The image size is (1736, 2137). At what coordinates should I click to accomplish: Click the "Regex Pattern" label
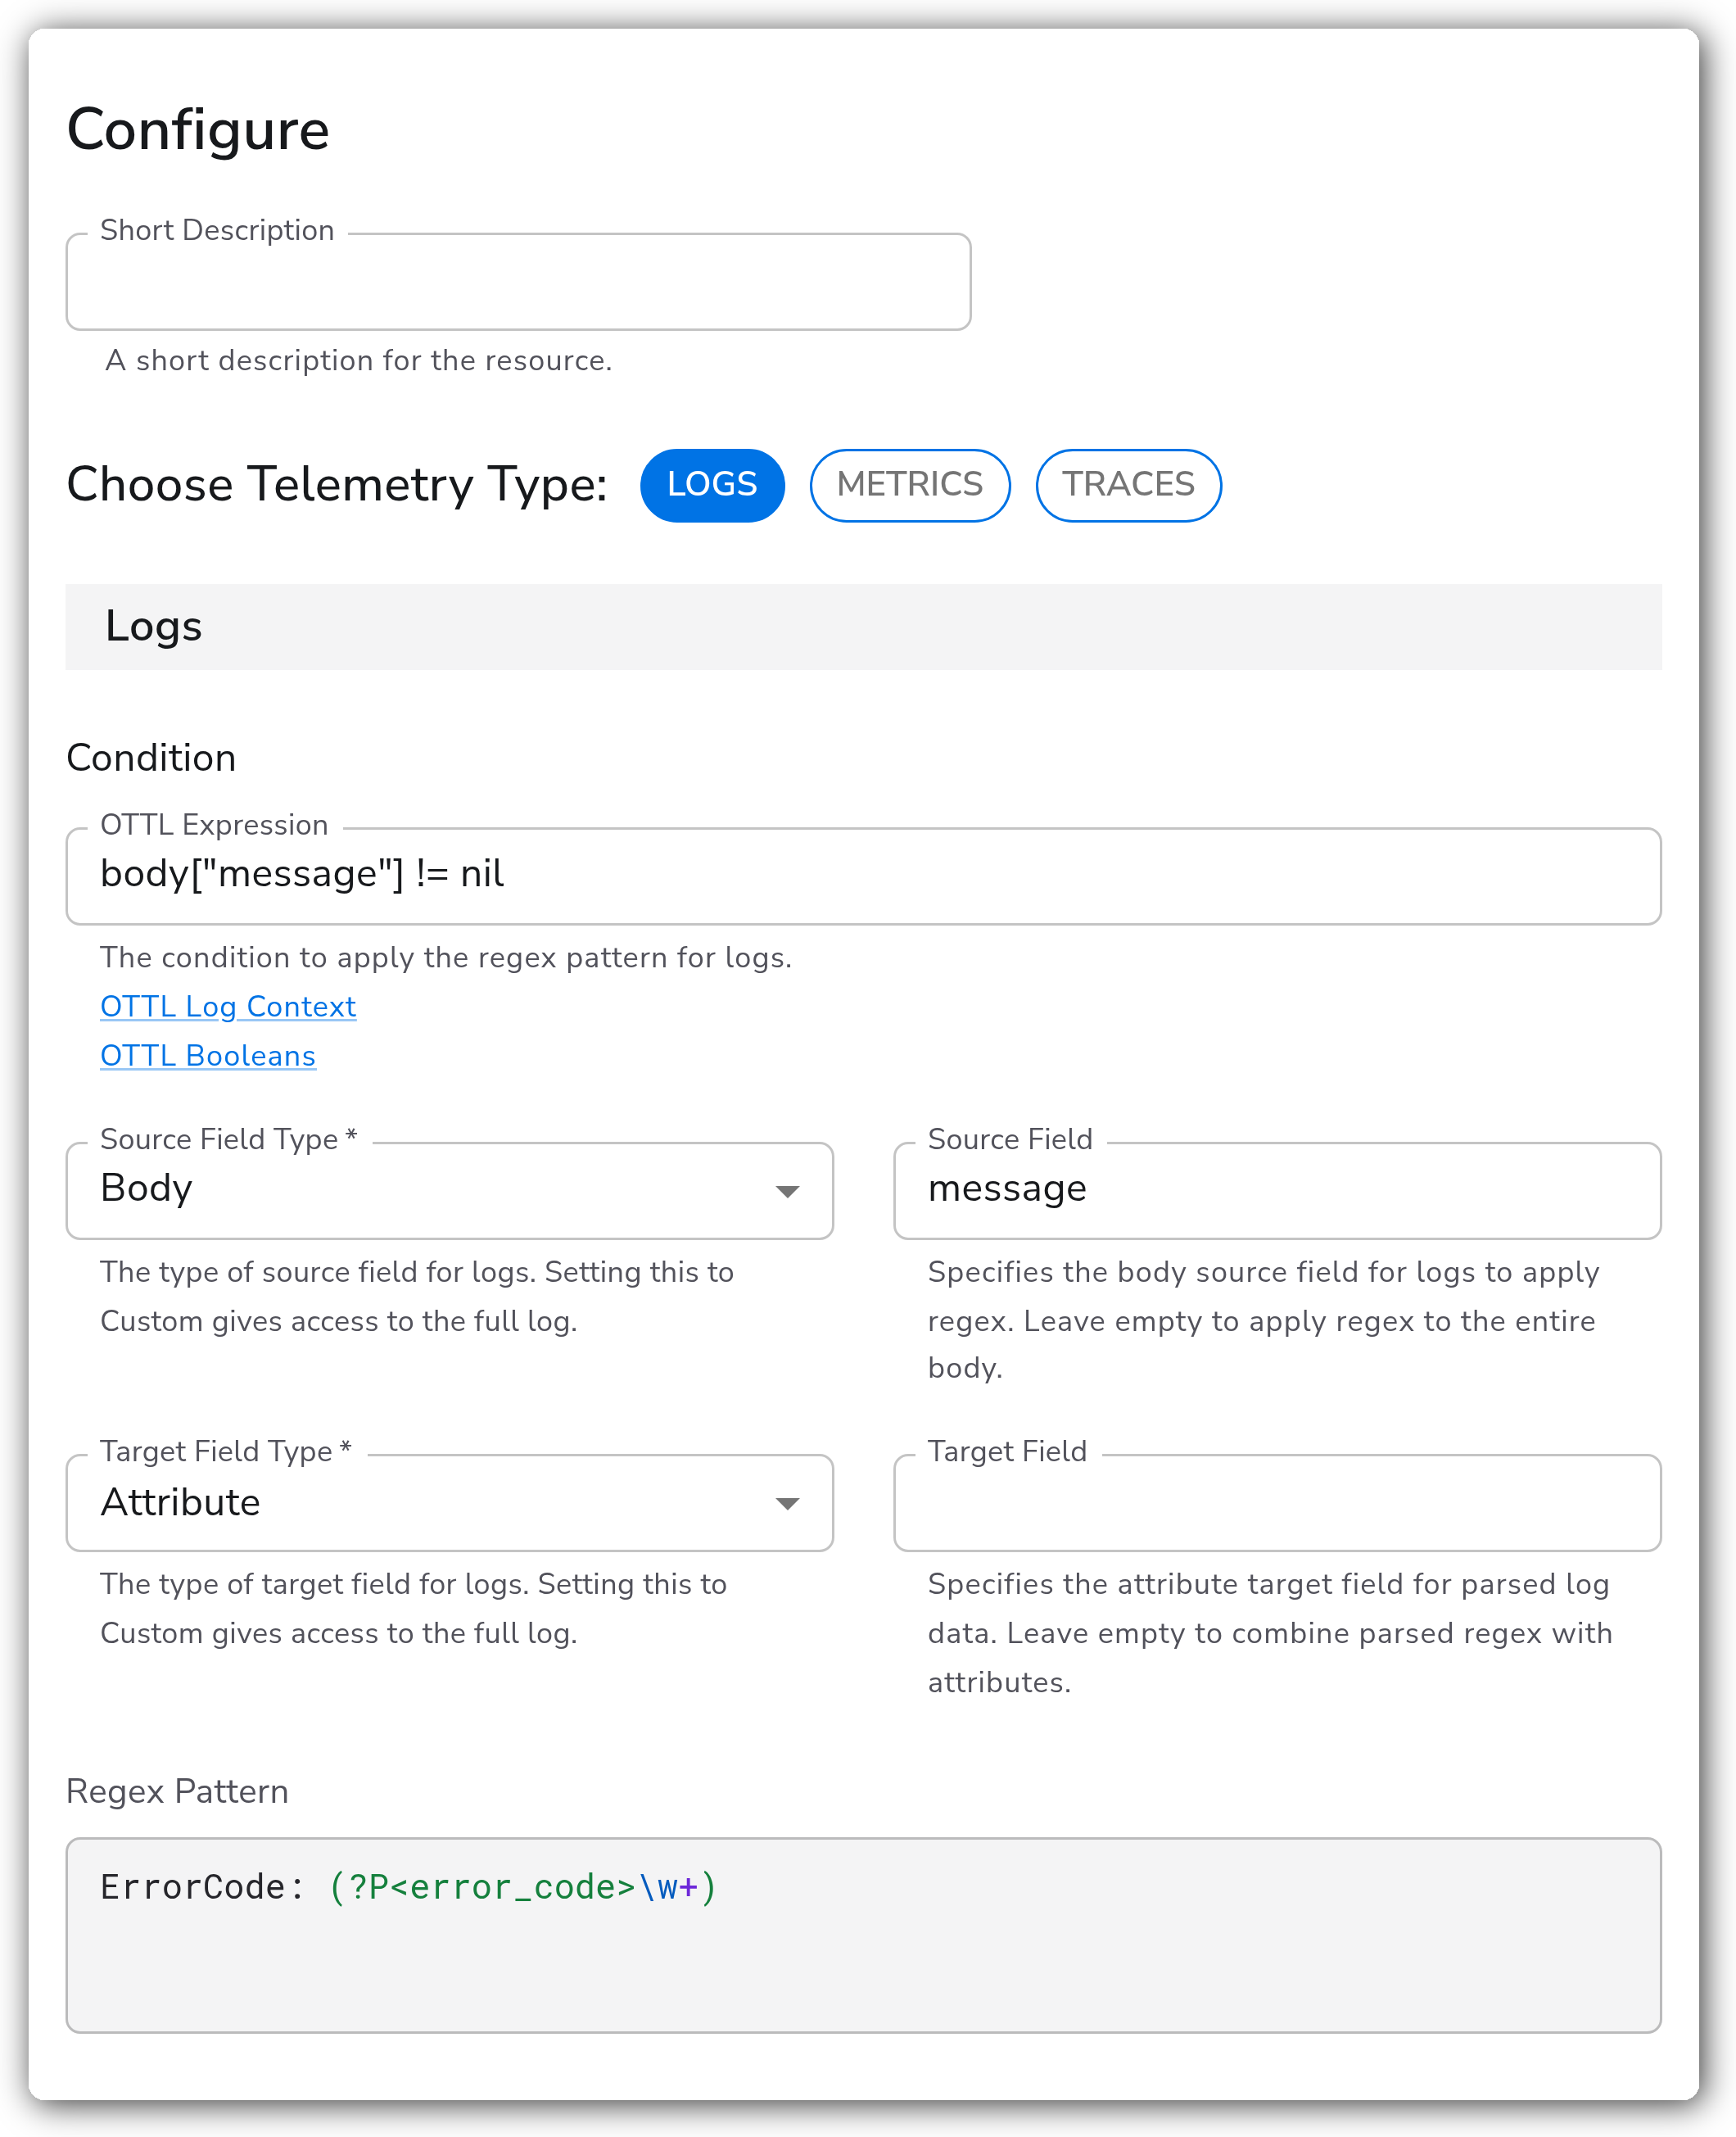point(177,1791)
